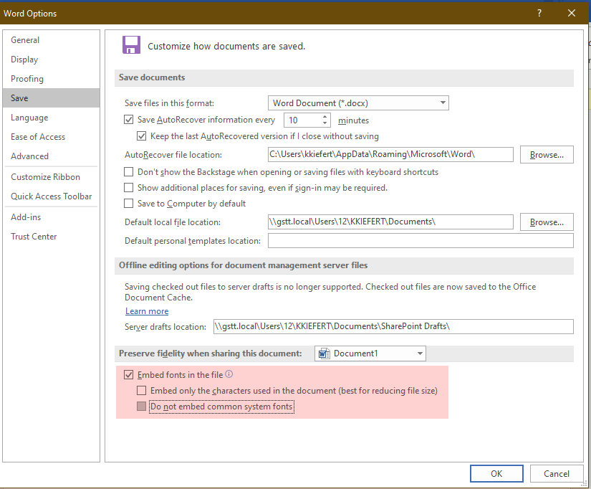Check Embed only the characters used
591x489 pixels.
pyautogui.click(x=141, y=390)
